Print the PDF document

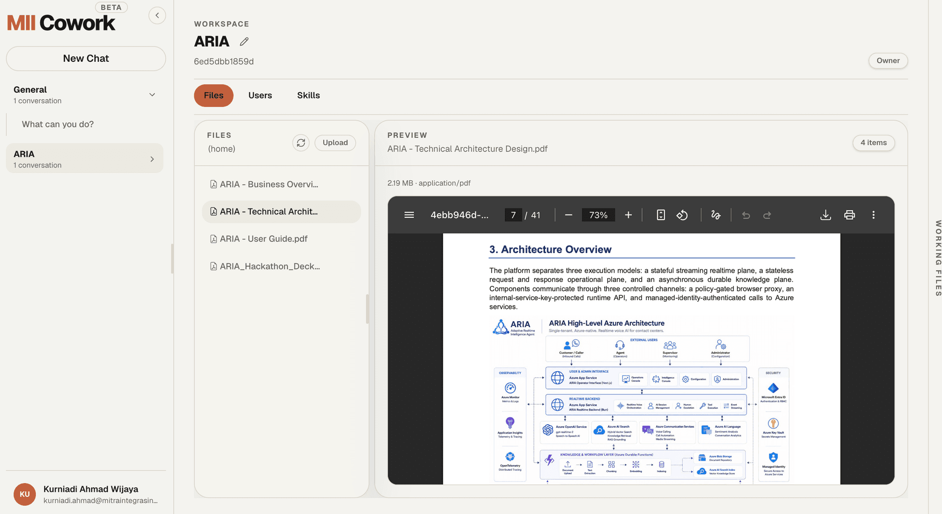[x=849, y=215]
